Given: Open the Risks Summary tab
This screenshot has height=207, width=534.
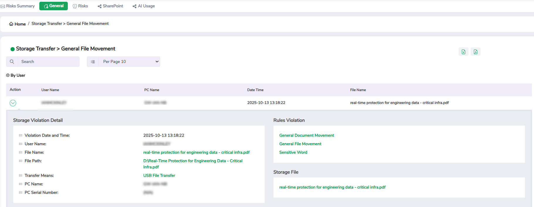Looking at the screenshot, I should (18, 6).
